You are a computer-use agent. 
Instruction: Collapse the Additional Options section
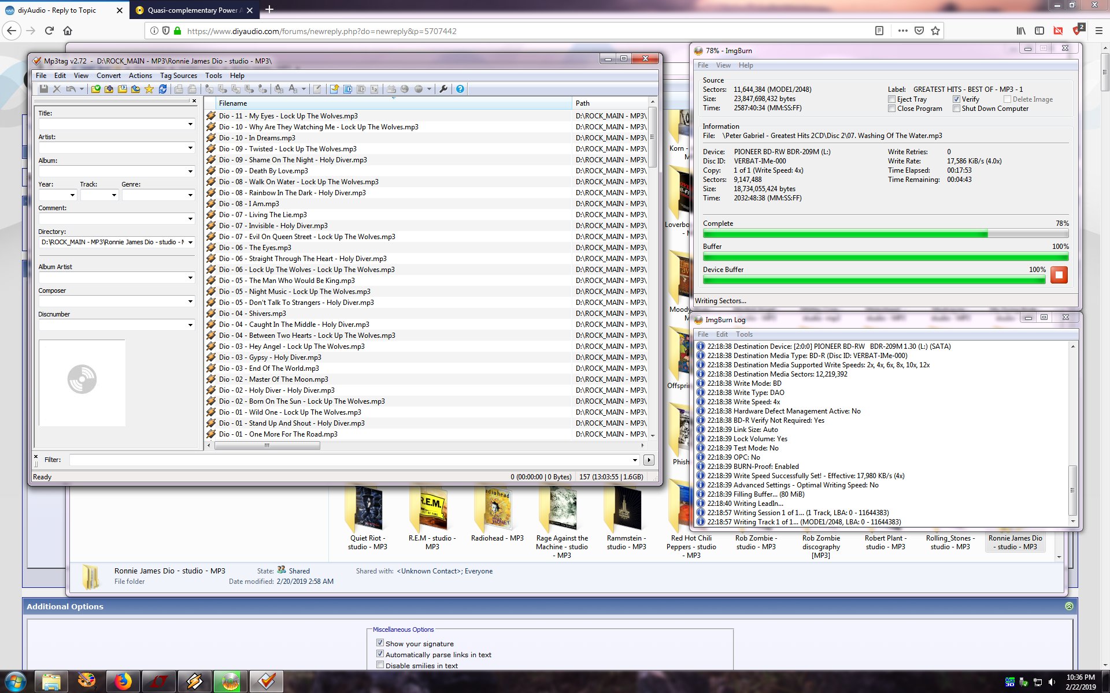[x=1069, y=606]
